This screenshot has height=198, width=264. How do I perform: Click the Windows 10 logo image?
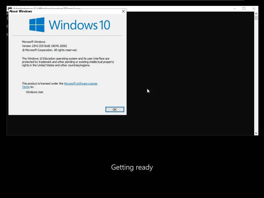(x=70, y=24)
